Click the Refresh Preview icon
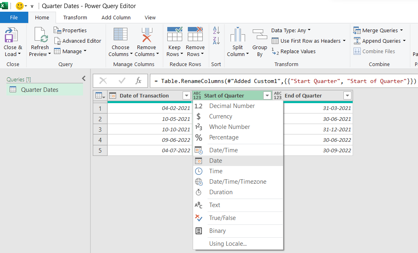 tap(41, 35)
